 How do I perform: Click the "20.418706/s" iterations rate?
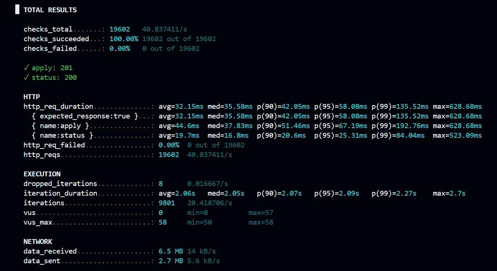(x=210, y=203)
